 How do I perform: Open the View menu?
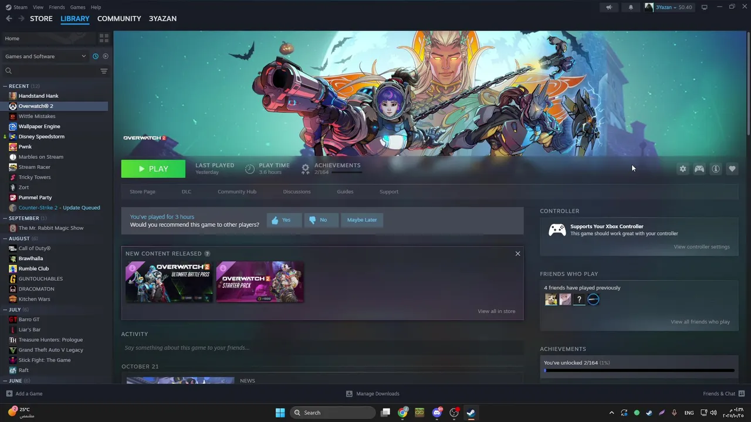pyautogui.click(x=38, y=7)
